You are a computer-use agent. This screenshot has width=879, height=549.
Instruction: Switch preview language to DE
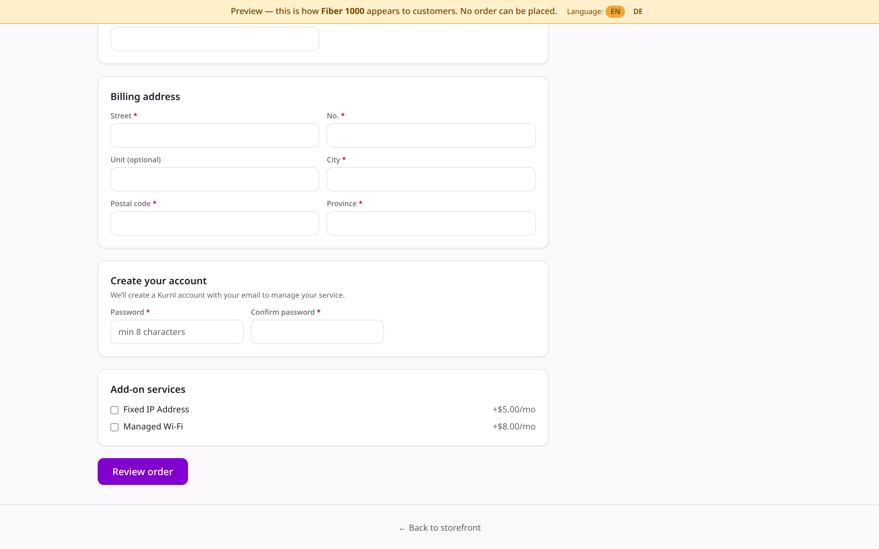638,12
